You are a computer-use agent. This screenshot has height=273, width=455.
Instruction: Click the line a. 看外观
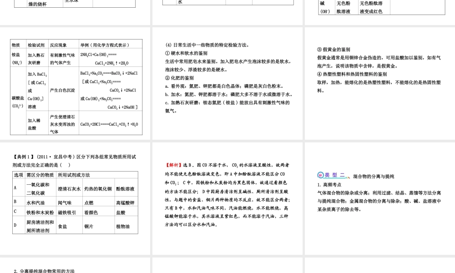pos(225,86)
